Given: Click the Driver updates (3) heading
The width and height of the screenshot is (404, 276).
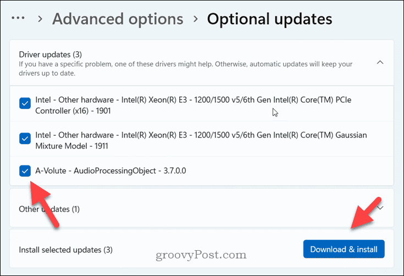Looking at the screenshot, I should [x=50, y=54].
